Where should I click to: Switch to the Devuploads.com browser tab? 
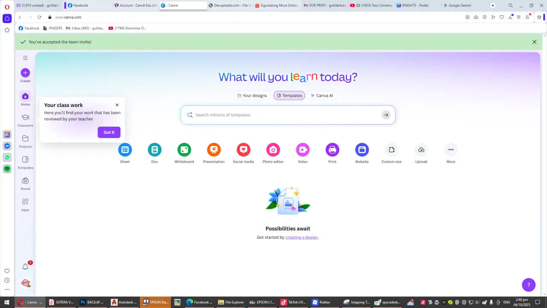pos(230,6)
